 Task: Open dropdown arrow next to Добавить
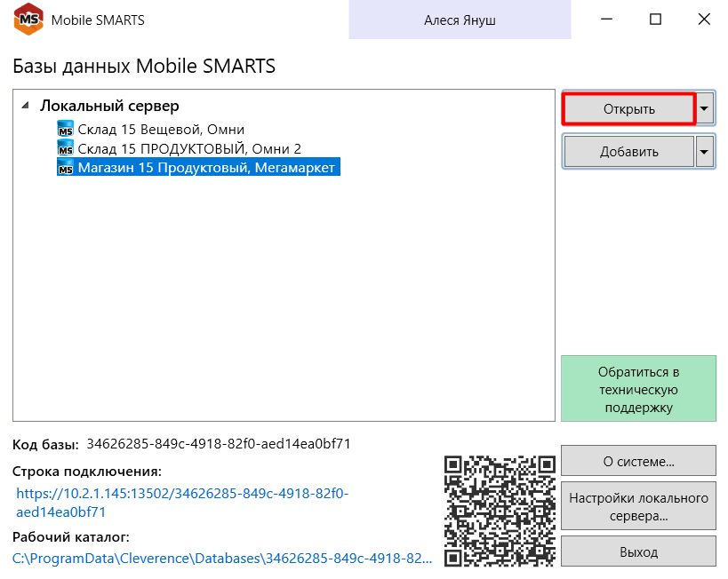[705, 152]
